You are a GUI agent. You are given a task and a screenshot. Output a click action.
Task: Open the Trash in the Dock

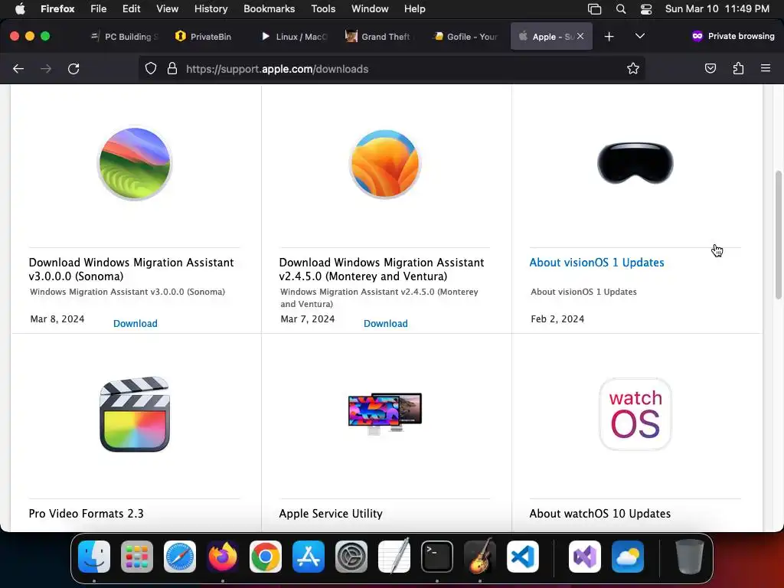(x=690, y=557)
